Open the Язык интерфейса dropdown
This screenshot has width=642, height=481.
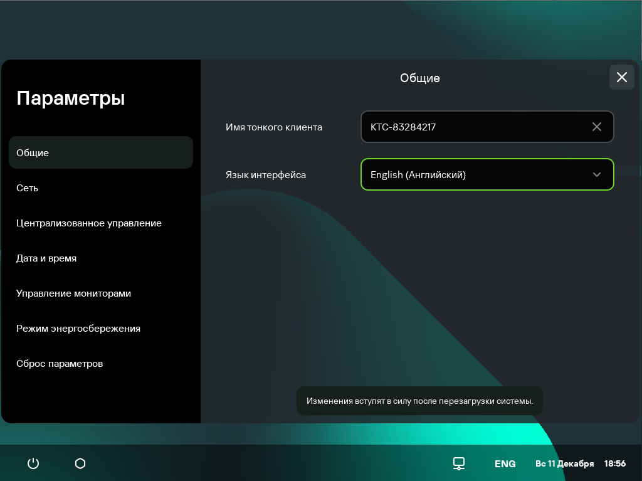click(476, 174)
